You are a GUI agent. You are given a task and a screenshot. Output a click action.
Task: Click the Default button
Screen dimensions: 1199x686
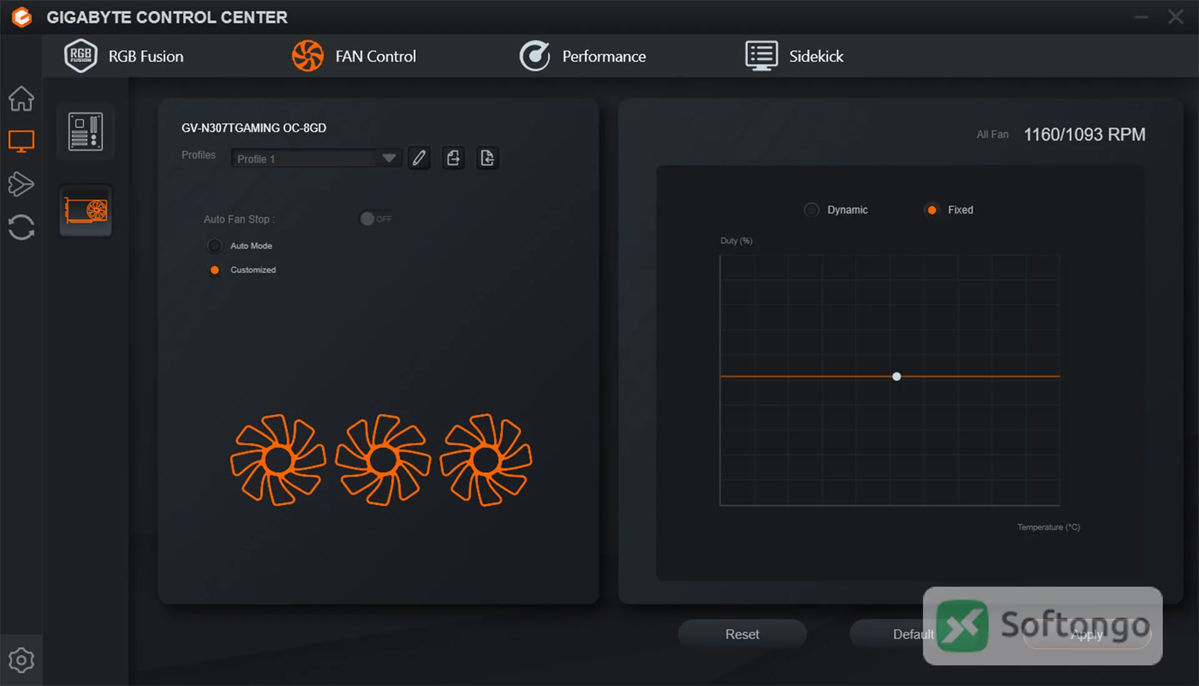914,634
